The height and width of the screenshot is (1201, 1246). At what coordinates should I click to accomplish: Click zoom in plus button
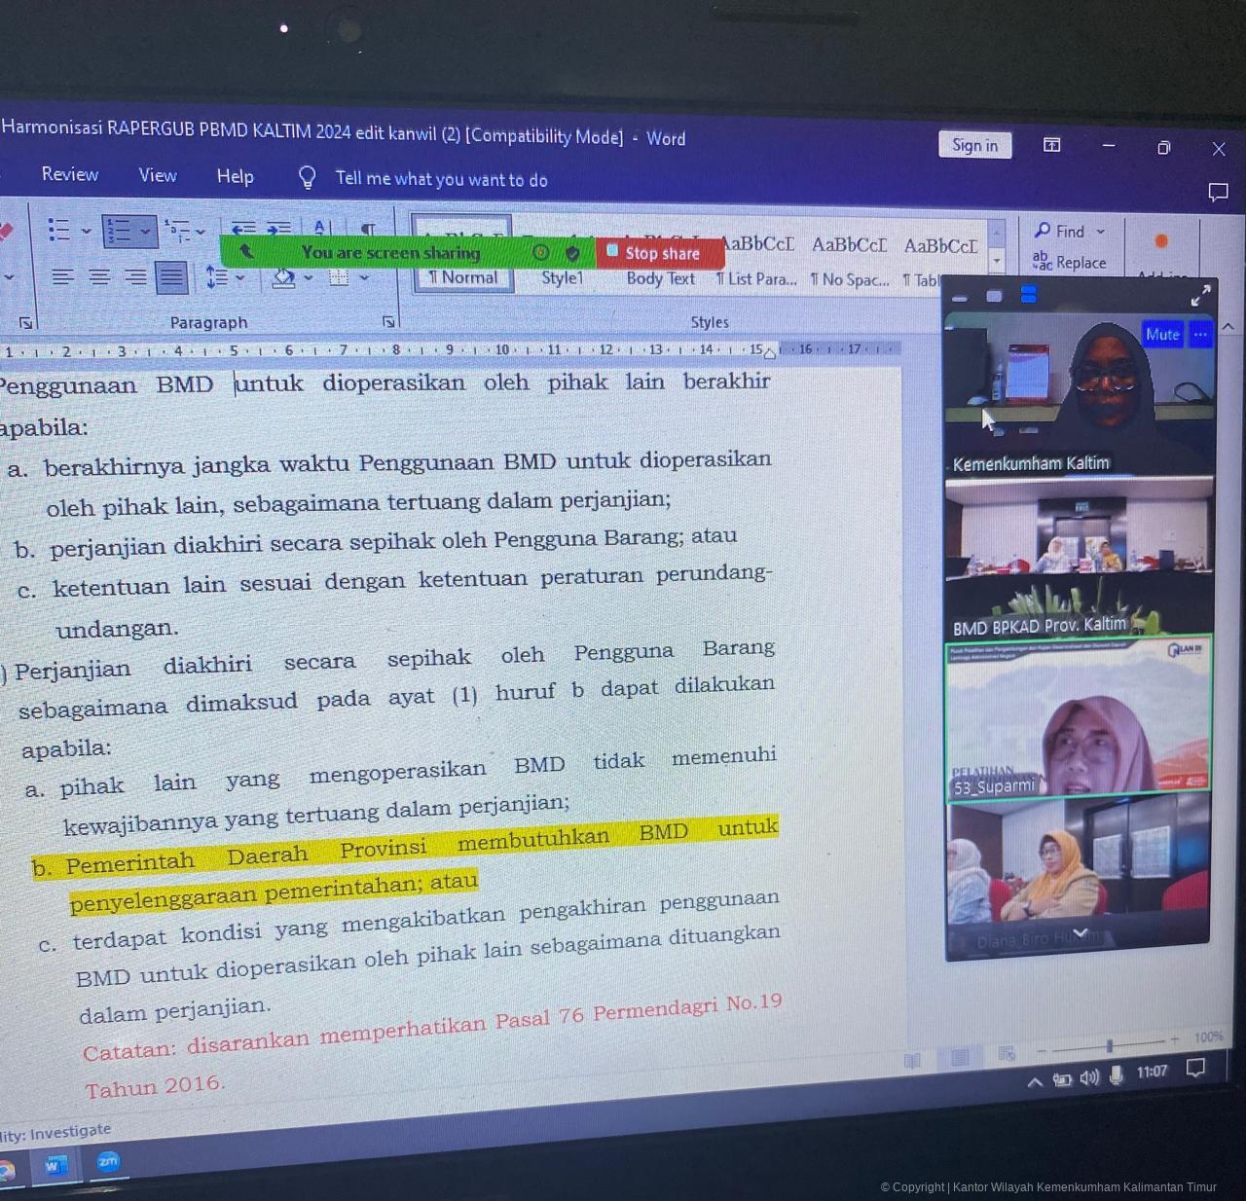[1175, 1040]
